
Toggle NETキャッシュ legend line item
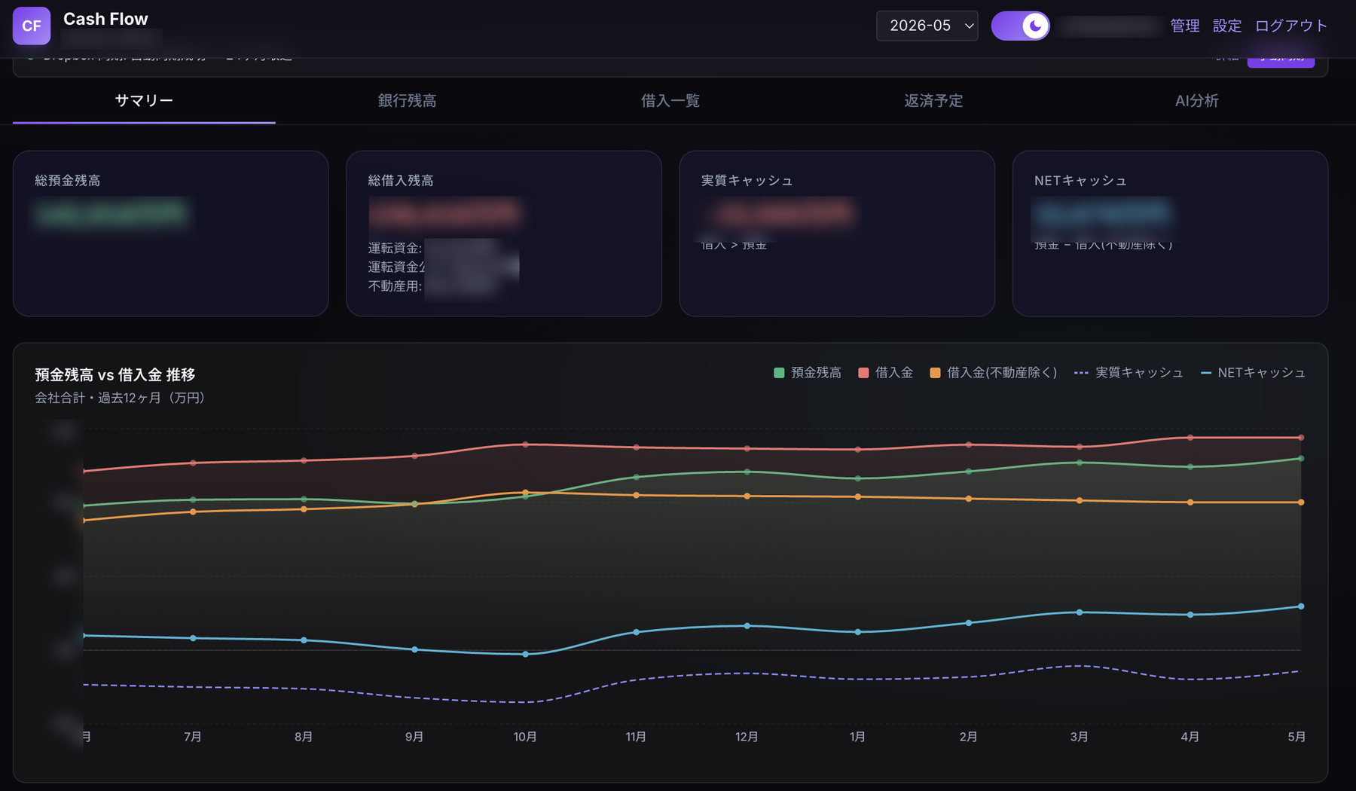[1252, 373]
